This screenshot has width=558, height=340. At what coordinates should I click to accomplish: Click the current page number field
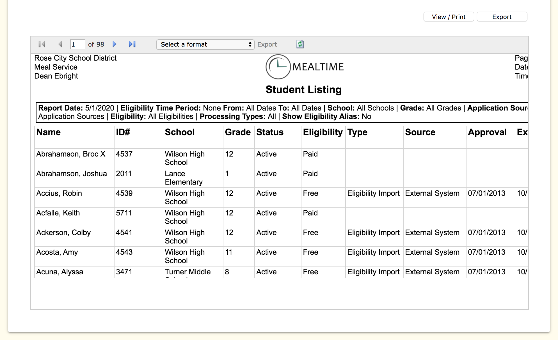[x=77, y=45]
